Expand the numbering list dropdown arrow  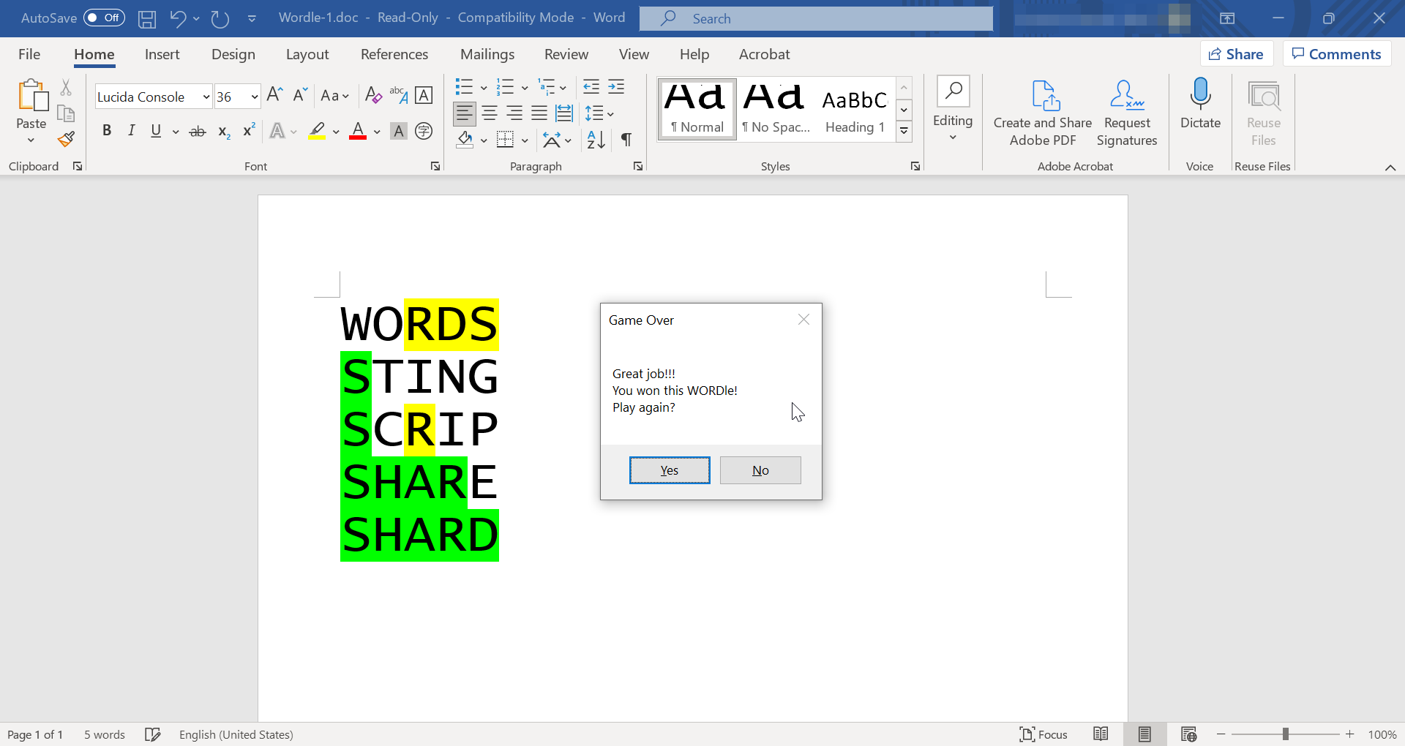point(525,88)
